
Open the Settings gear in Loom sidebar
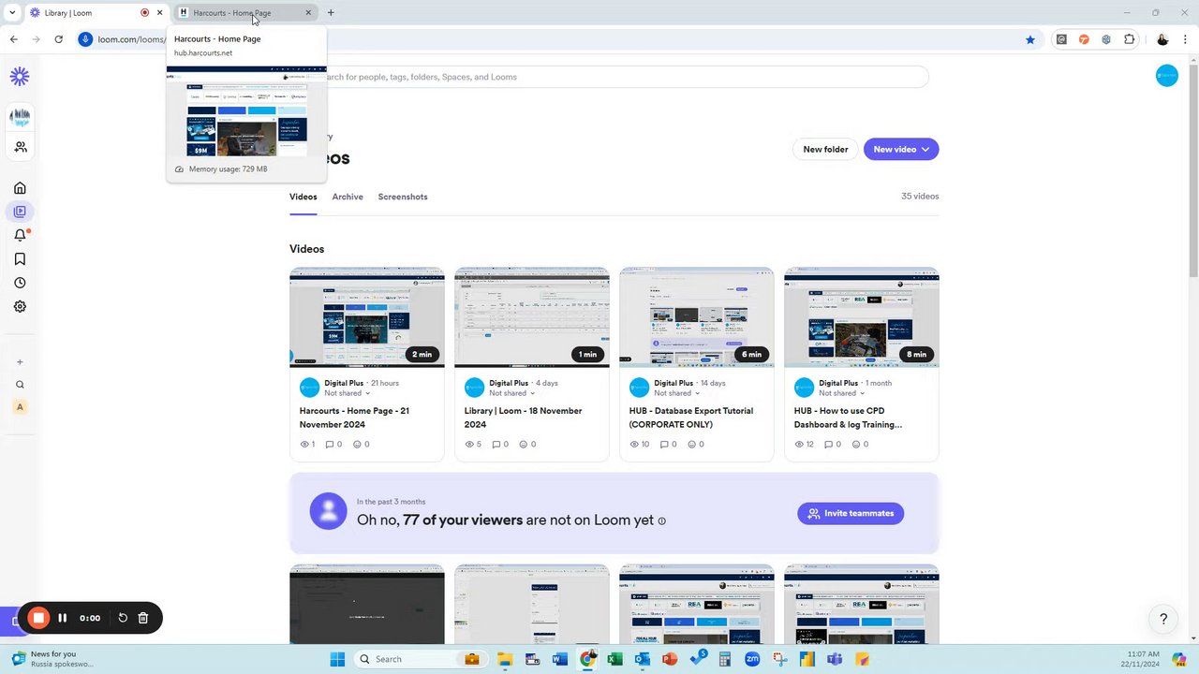coord(20,306)
